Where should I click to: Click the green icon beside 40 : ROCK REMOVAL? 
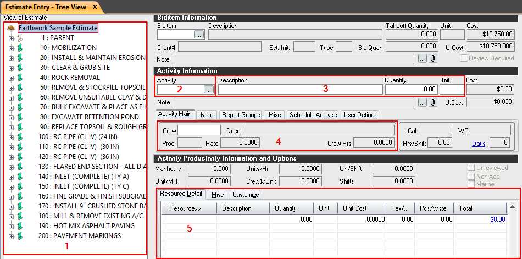point(21,78)
